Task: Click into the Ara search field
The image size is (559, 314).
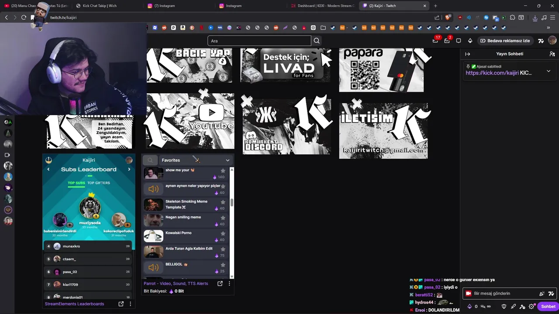Action: pyautogui.click(x=259, y=41)
